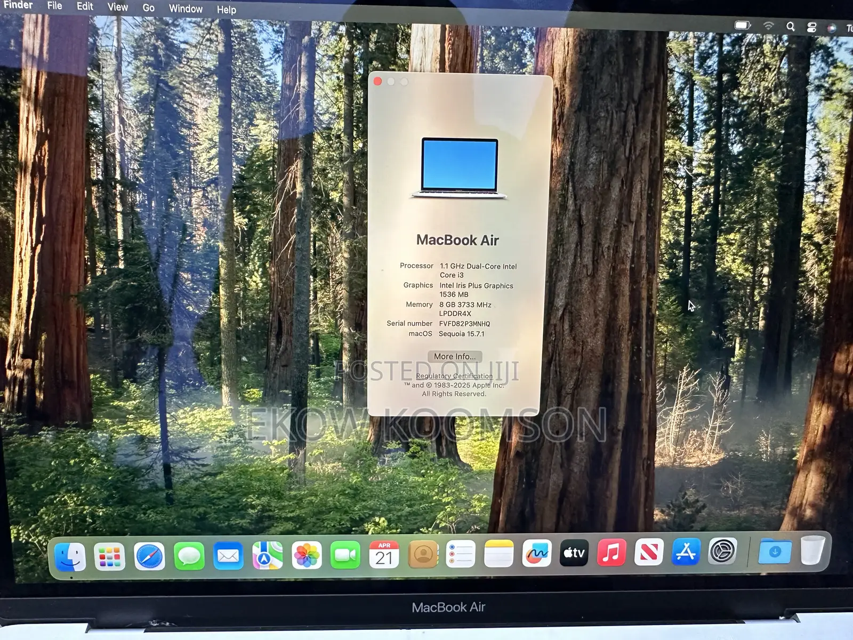Open Photos app in the Dock

point(307,555)
